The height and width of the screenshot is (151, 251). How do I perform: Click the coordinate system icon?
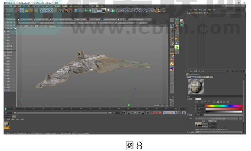(x=55, y=10)
